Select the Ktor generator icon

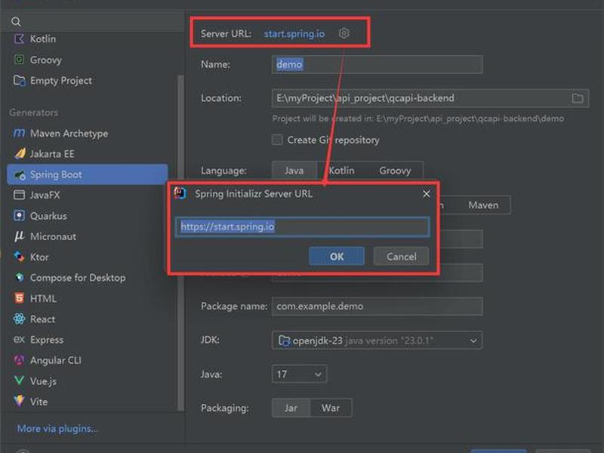[19, 257]
